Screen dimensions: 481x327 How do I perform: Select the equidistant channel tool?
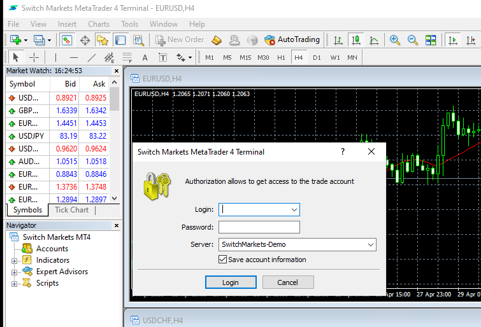(109, 57)
